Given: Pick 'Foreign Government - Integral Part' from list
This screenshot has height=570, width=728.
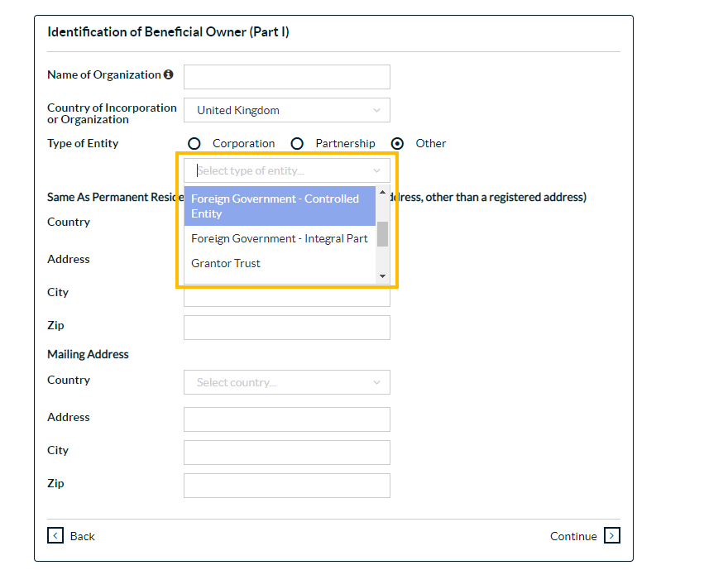Looking at the screenshot, I should 280,238.
